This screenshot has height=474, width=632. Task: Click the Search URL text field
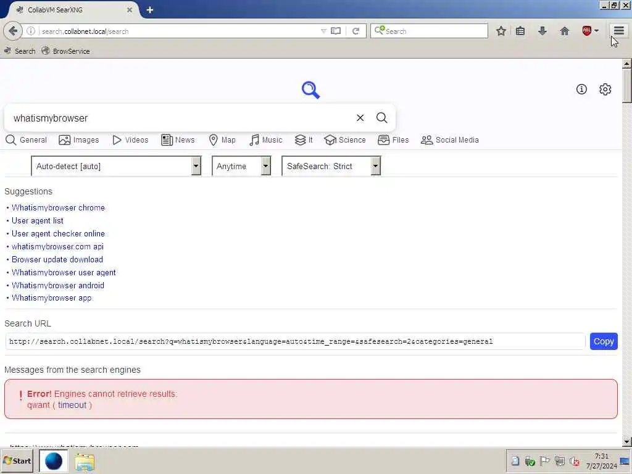click(x=295, y=341)
